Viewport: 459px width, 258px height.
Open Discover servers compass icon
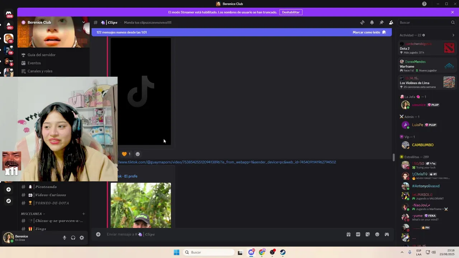click(9, 201)
